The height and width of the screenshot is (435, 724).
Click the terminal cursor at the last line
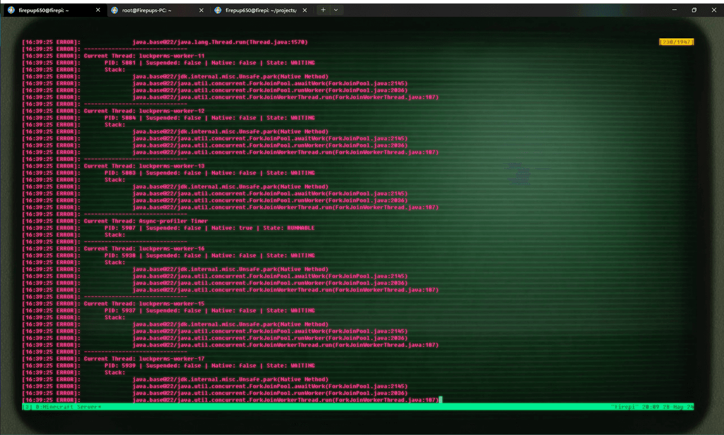point(441,400)
